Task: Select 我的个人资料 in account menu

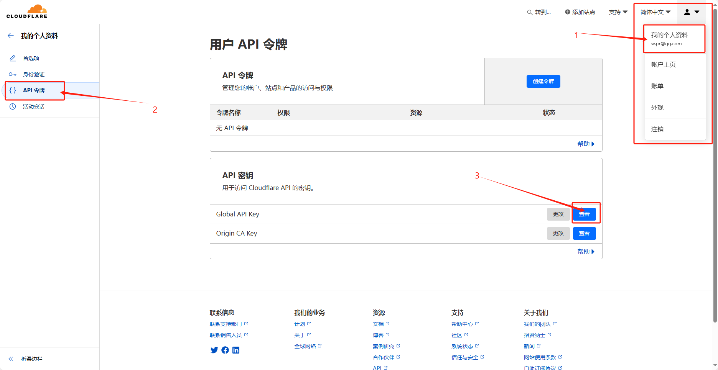Action: point(675,39)
